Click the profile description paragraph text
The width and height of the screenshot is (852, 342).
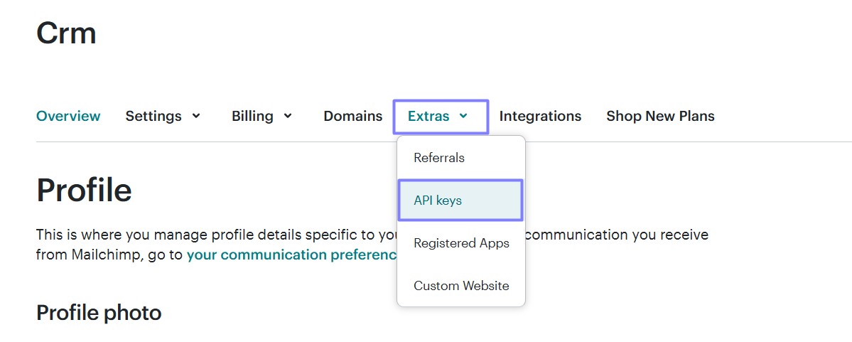(213, 235)
